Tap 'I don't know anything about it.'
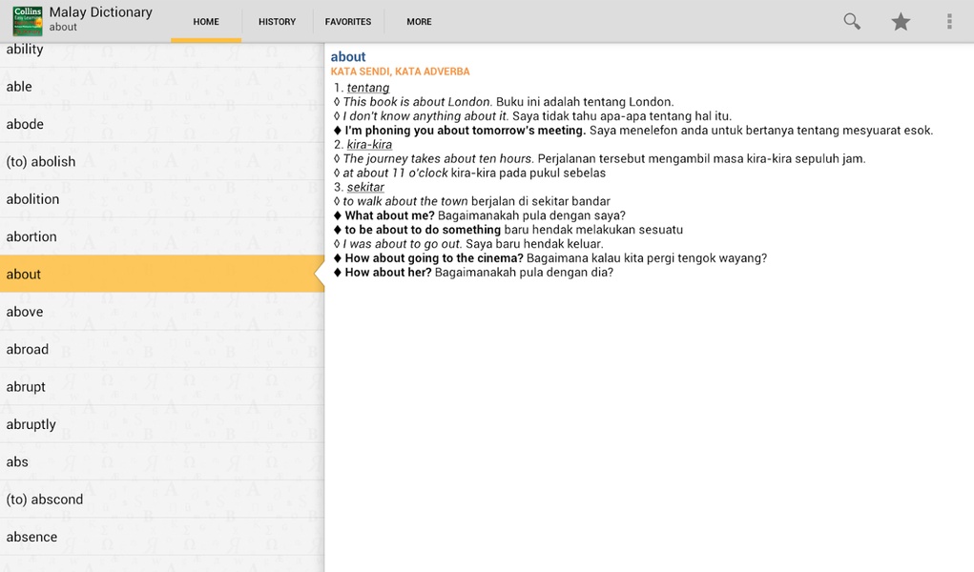Viewport: 974px width, 572px height. 426,116
